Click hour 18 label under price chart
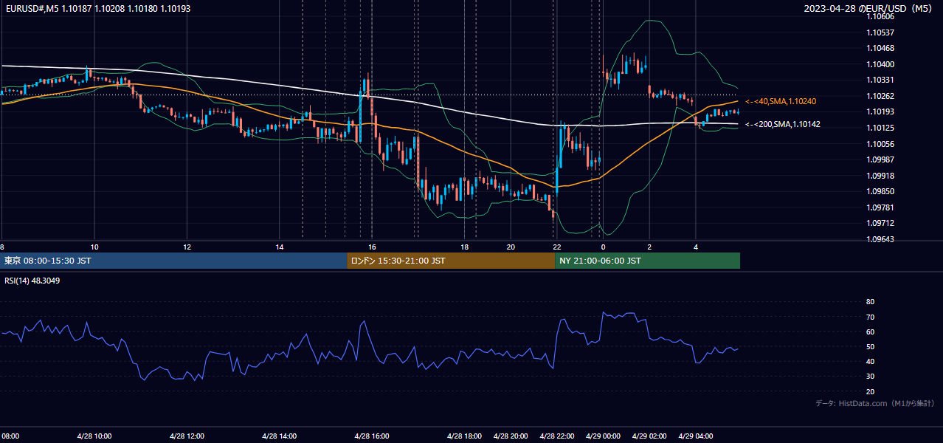This screenshot has width=943, height=443. click(464, 247)
